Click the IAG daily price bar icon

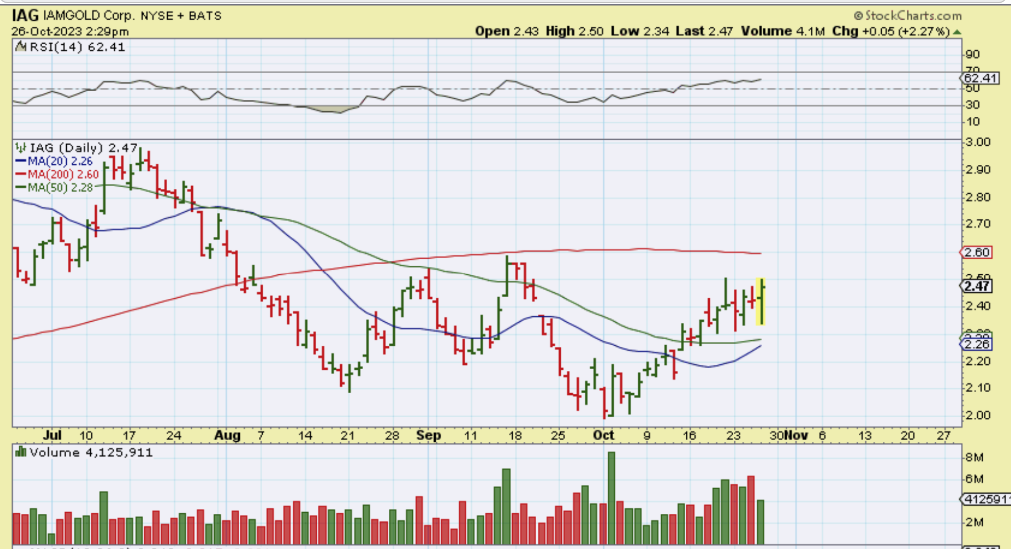tap(21, 148)
